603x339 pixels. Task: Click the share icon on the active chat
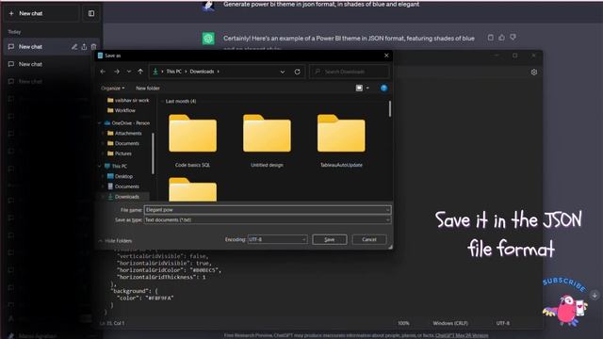coord(84,47)
